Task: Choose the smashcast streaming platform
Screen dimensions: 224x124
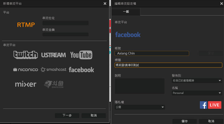Action: point(54,69)
